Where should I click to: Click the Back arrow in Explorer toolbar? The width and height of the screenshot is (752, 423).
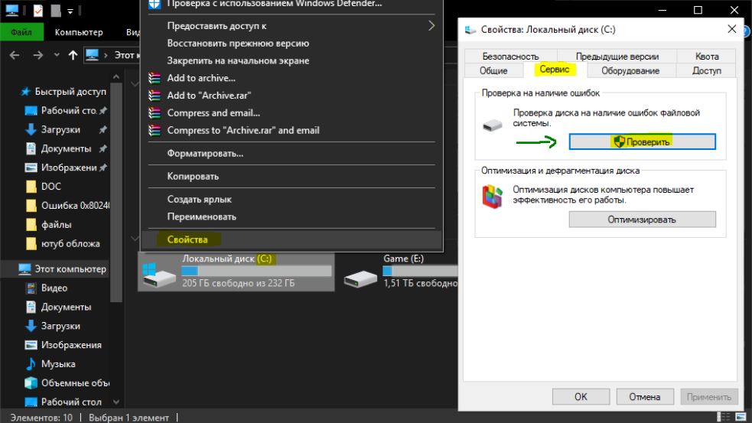[15, 55]
